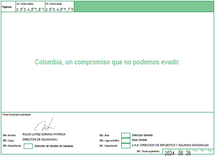The height and width of the screenshot is (157, 215).
Task: Click the empty box beside 990. Lugar admitivo.
Action: [x=126, y=141]
